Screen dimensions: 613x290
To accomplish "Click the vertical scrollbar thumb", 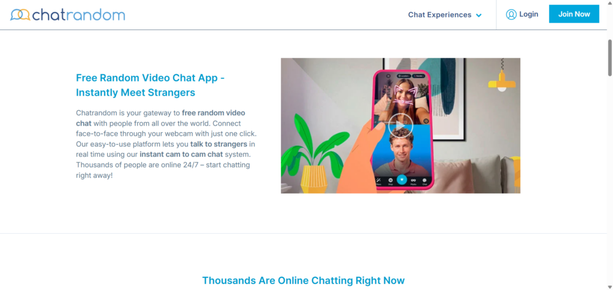I will click(x=610, y=57).
